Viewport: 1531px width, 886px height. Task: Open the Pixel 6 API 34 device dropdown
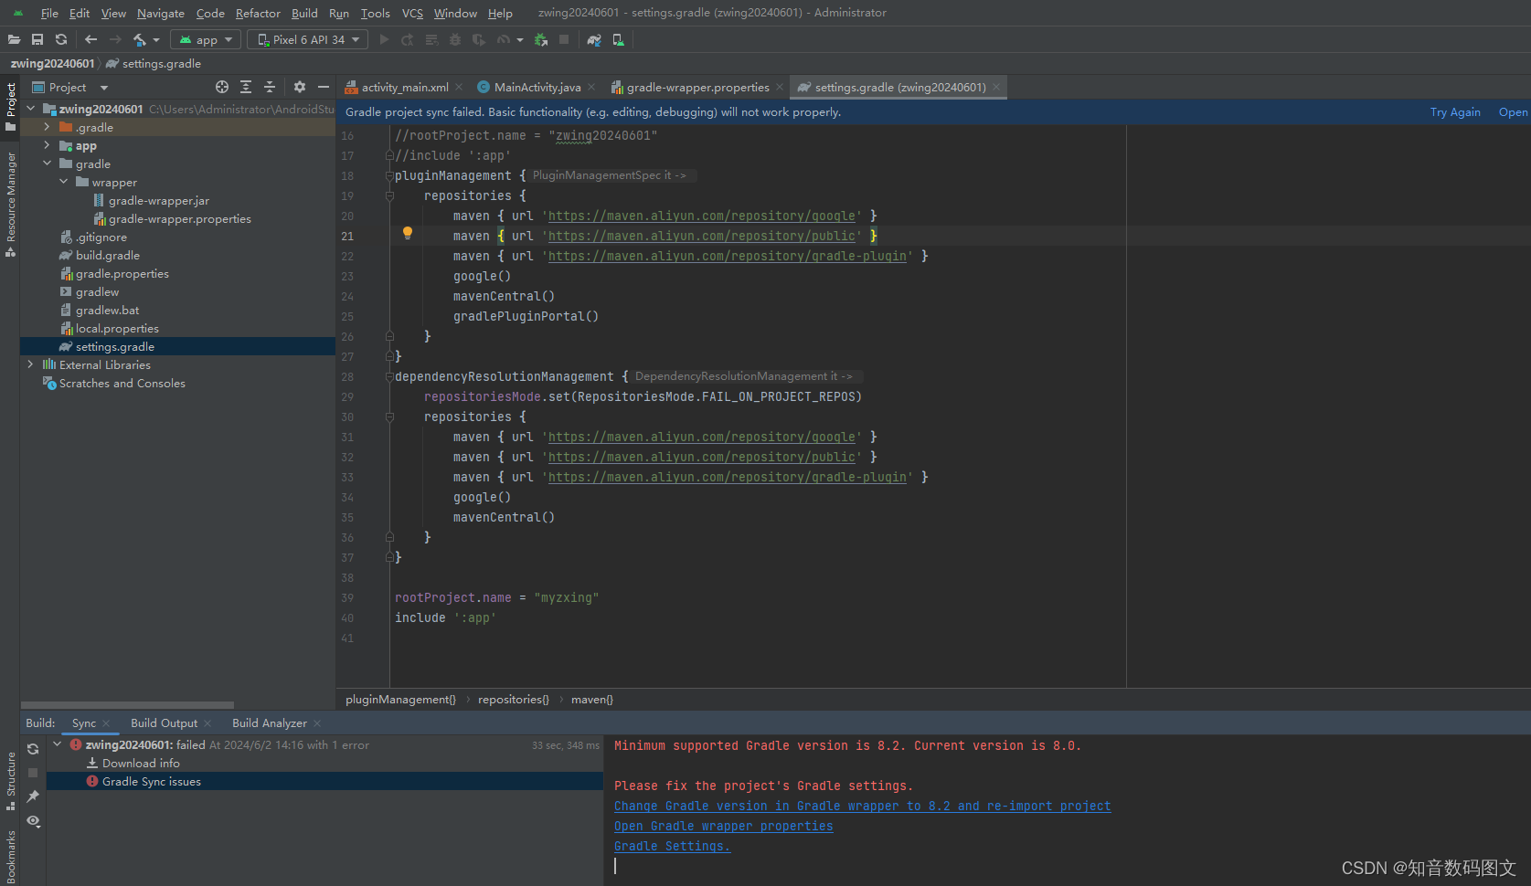(306, 39)
